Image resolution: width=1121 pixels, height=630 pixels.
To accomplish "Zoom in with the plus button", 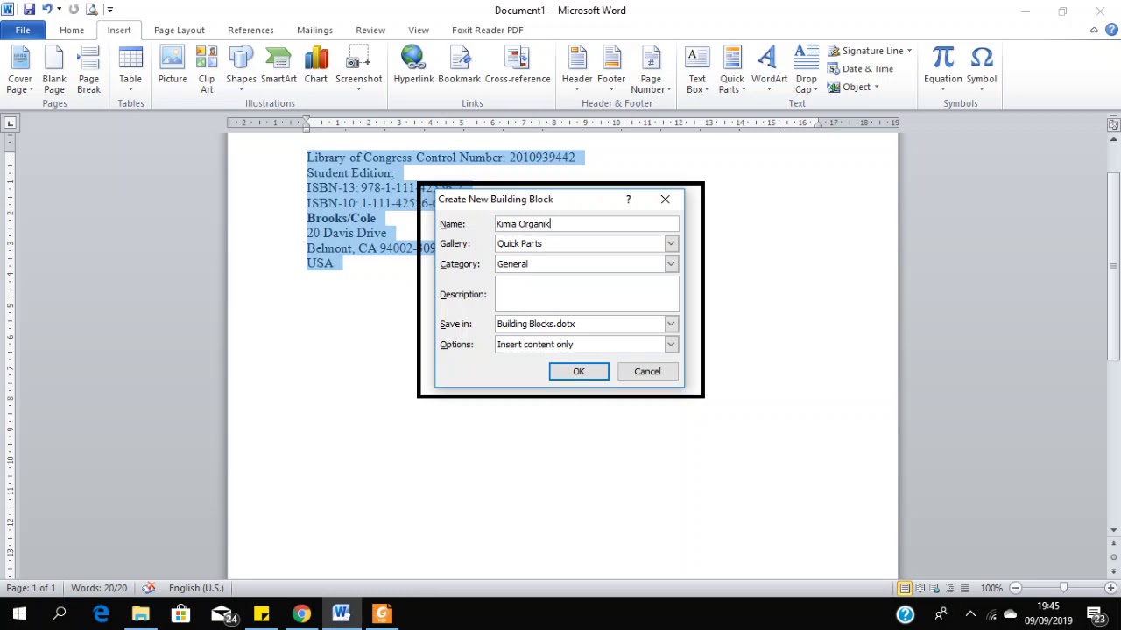I will pos(1110,588).
